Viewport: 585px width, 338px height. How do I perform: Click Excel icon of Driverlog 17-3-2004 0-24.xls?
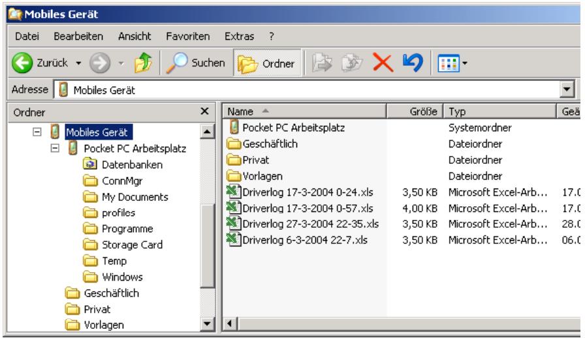coord(234,191)
